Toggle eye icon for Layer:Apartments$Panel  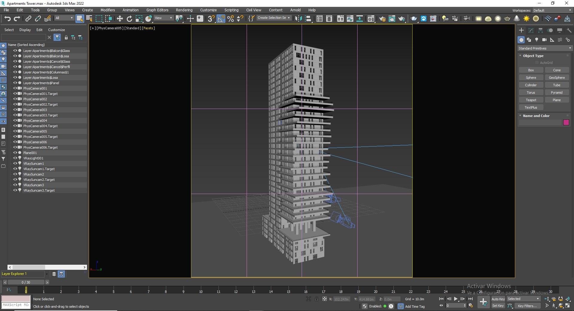click(15, 83)
